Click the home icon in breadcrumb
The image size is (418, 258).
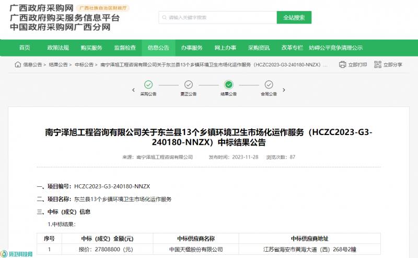pyautogui.click(x=18, y=65)
